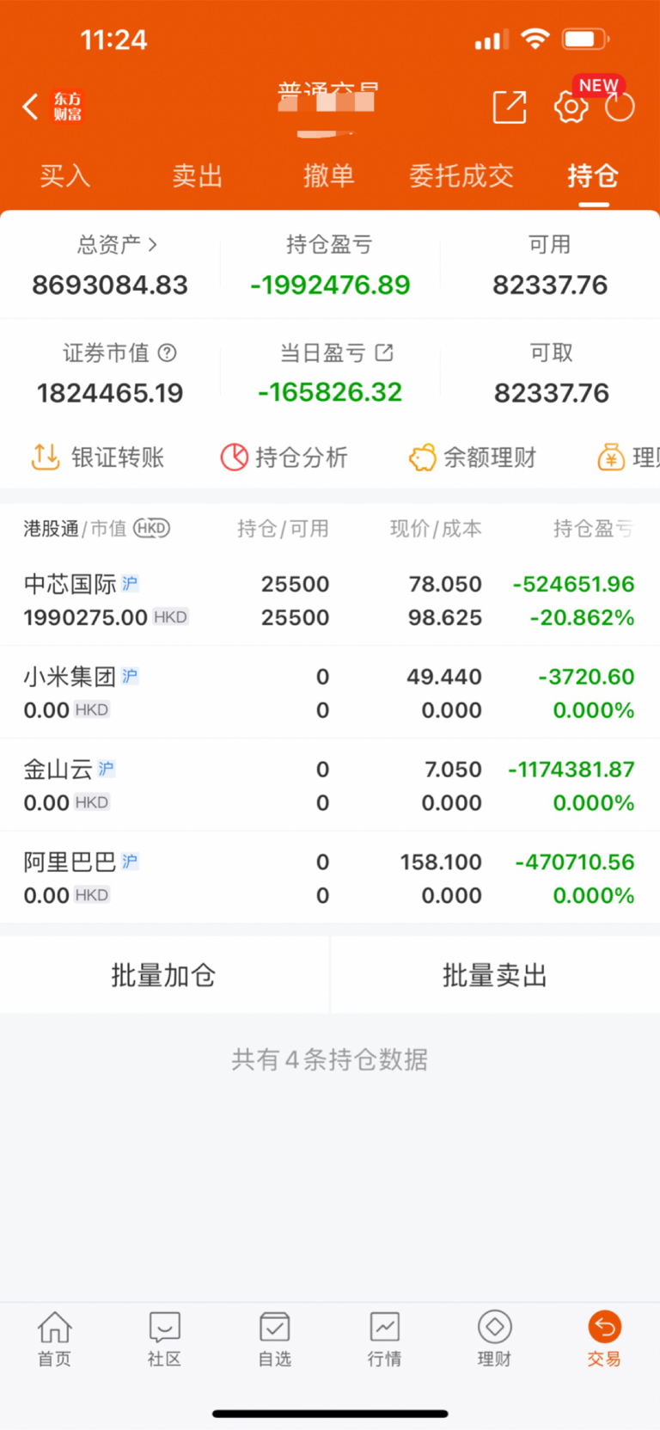Tap the 持仓/可用 column header

[284, 528]
